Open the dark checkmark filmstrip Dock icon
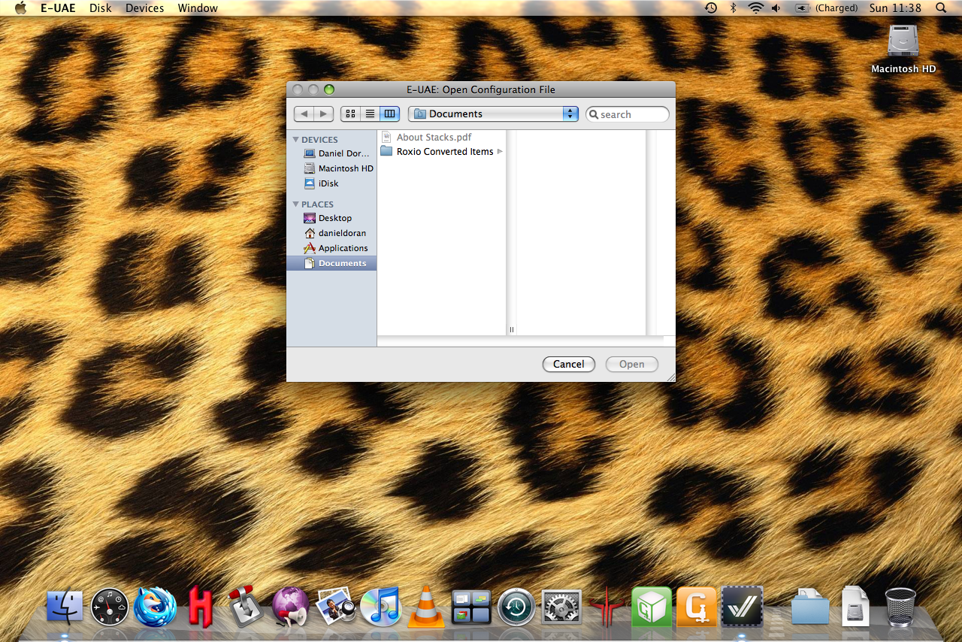The image size is (962, 642). tap(743, 607)
